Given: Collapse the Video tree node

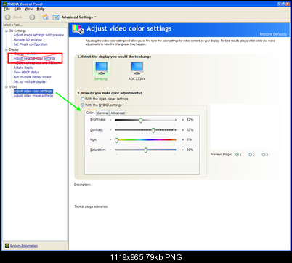Looking at the screenshot, I should [7, 87].
